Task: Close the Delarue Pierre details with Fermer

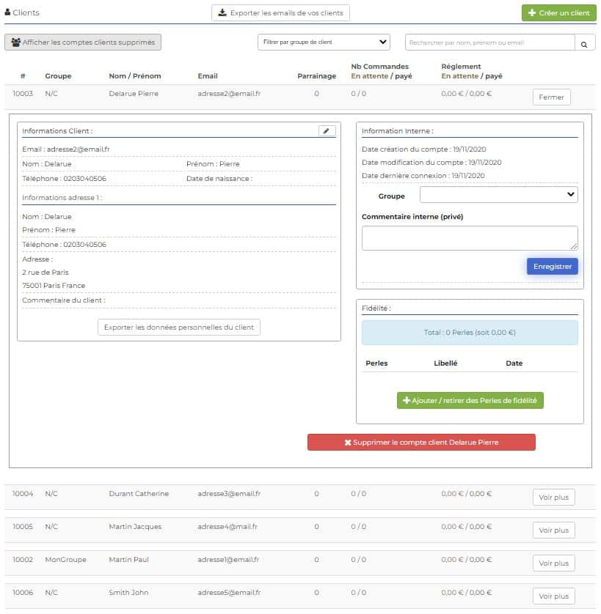Action: click(x=551, y=97)
